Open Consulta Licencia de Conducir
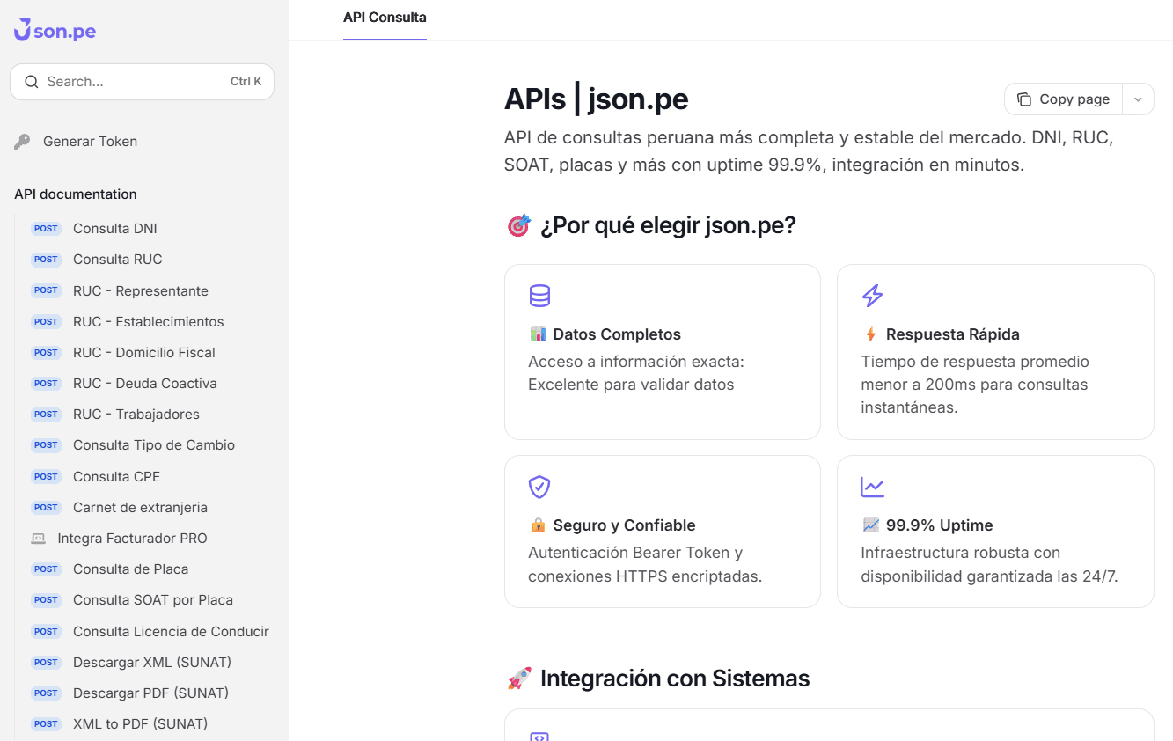The width and height of the screenshot is (1173, 741). (171, 631)
